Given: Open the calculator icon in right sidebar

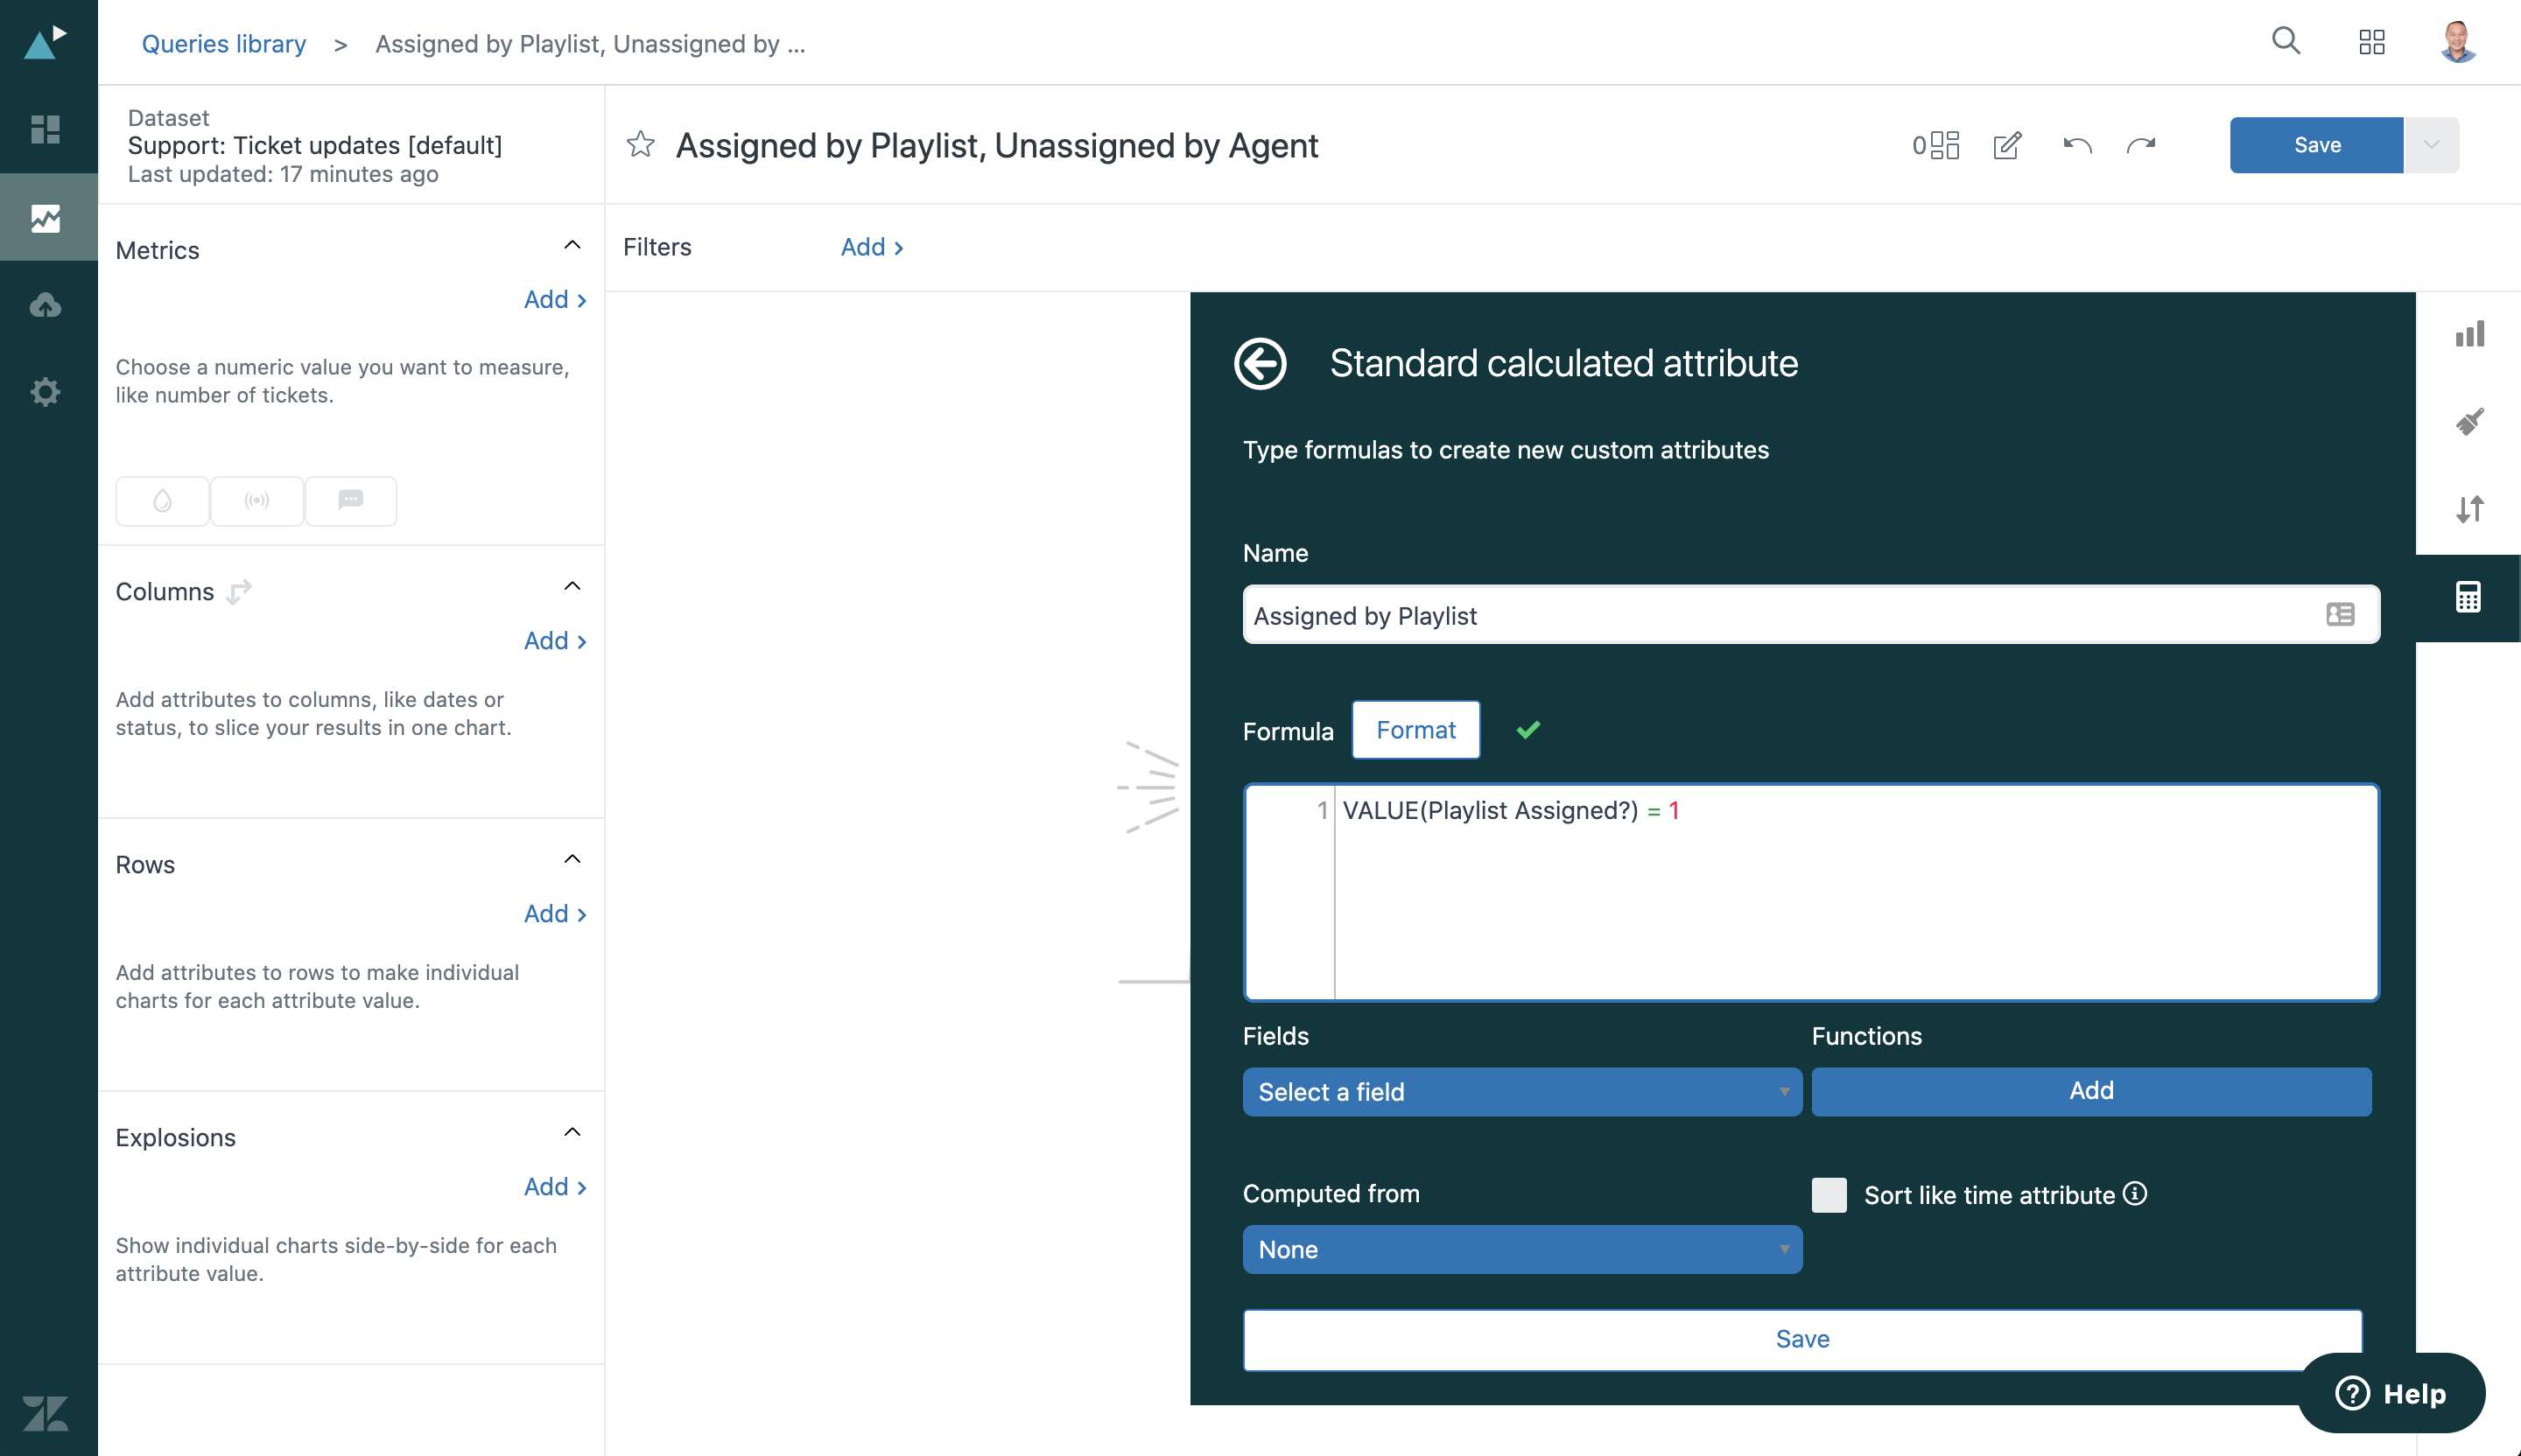Looking at the screenshot, I should pyautogui.click(x=2468, y=597).
